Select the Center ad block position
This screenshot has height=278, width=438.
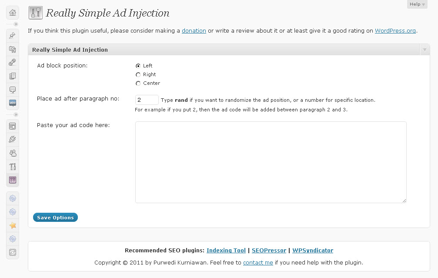tap(138, 83)
